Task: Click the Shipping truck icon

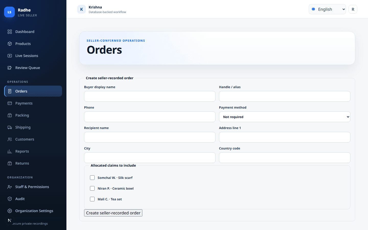Action: click(x=10, y=127)
